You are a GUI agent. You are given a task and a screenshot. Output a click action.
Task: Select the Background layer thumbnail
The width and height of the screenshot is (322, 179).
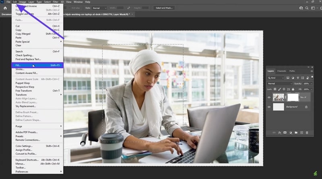[x=279, y=107]
